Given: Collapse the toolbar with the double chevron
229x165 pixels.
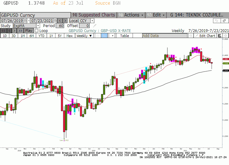Looking at the screenshot, I should pos(191,36).
